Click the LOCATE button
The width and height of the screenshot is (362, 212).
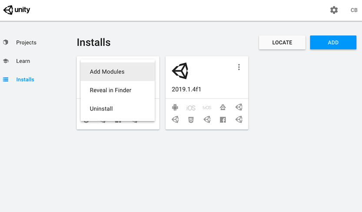click(x=282, y=42)
